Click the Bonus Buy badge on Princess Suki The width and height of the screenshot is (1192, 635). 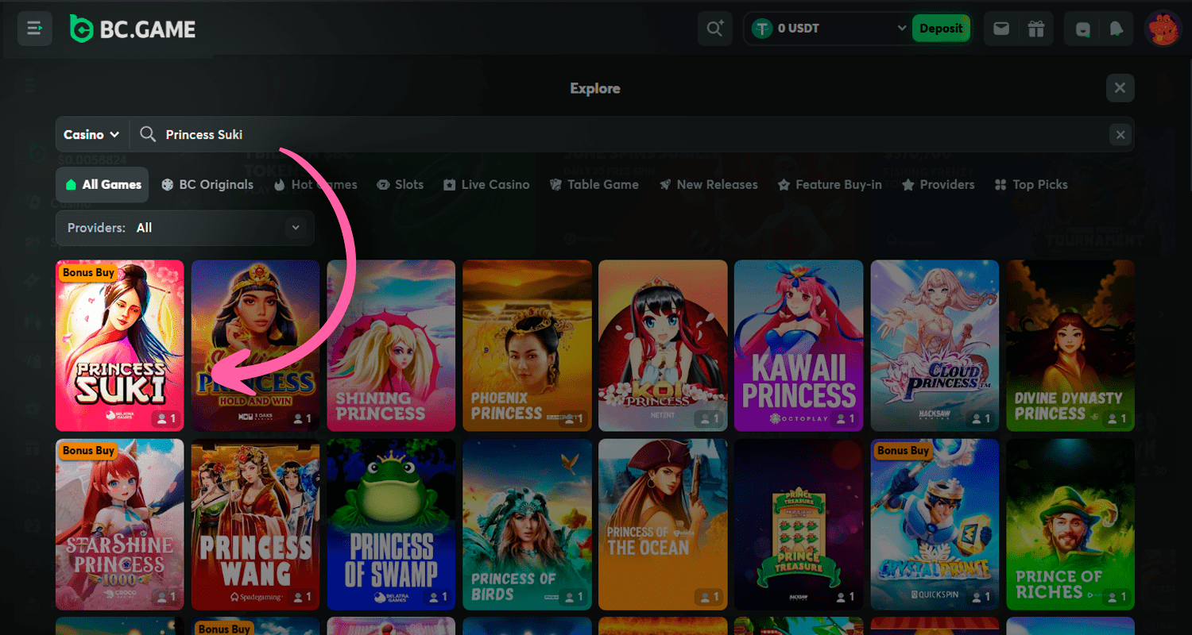(88, 272)
